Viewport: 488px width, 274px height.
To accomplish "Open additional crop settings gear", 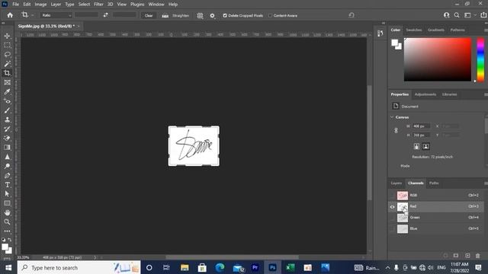I will click(x=212, y=15).
